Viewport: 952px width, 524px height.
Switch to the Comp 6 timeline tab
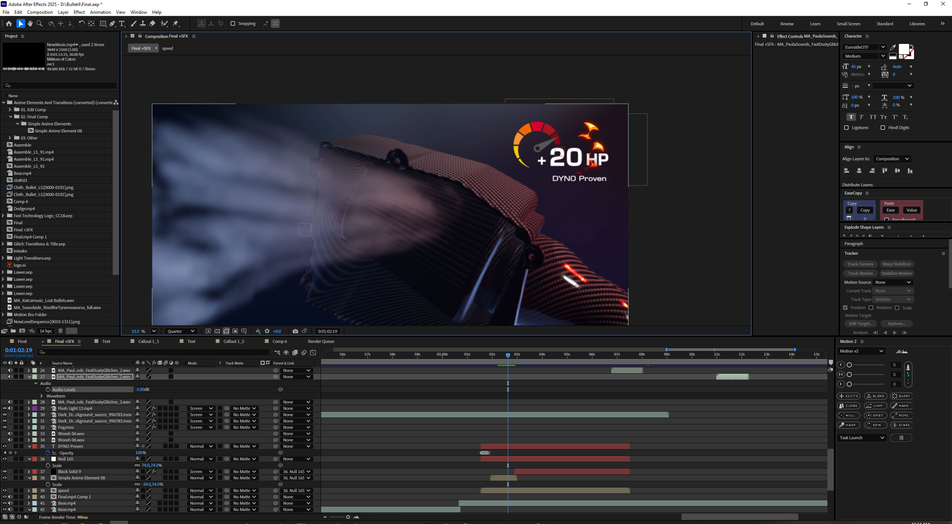coord(279,341)
